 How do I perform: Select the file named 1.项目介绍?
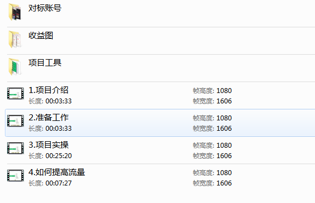48,90
